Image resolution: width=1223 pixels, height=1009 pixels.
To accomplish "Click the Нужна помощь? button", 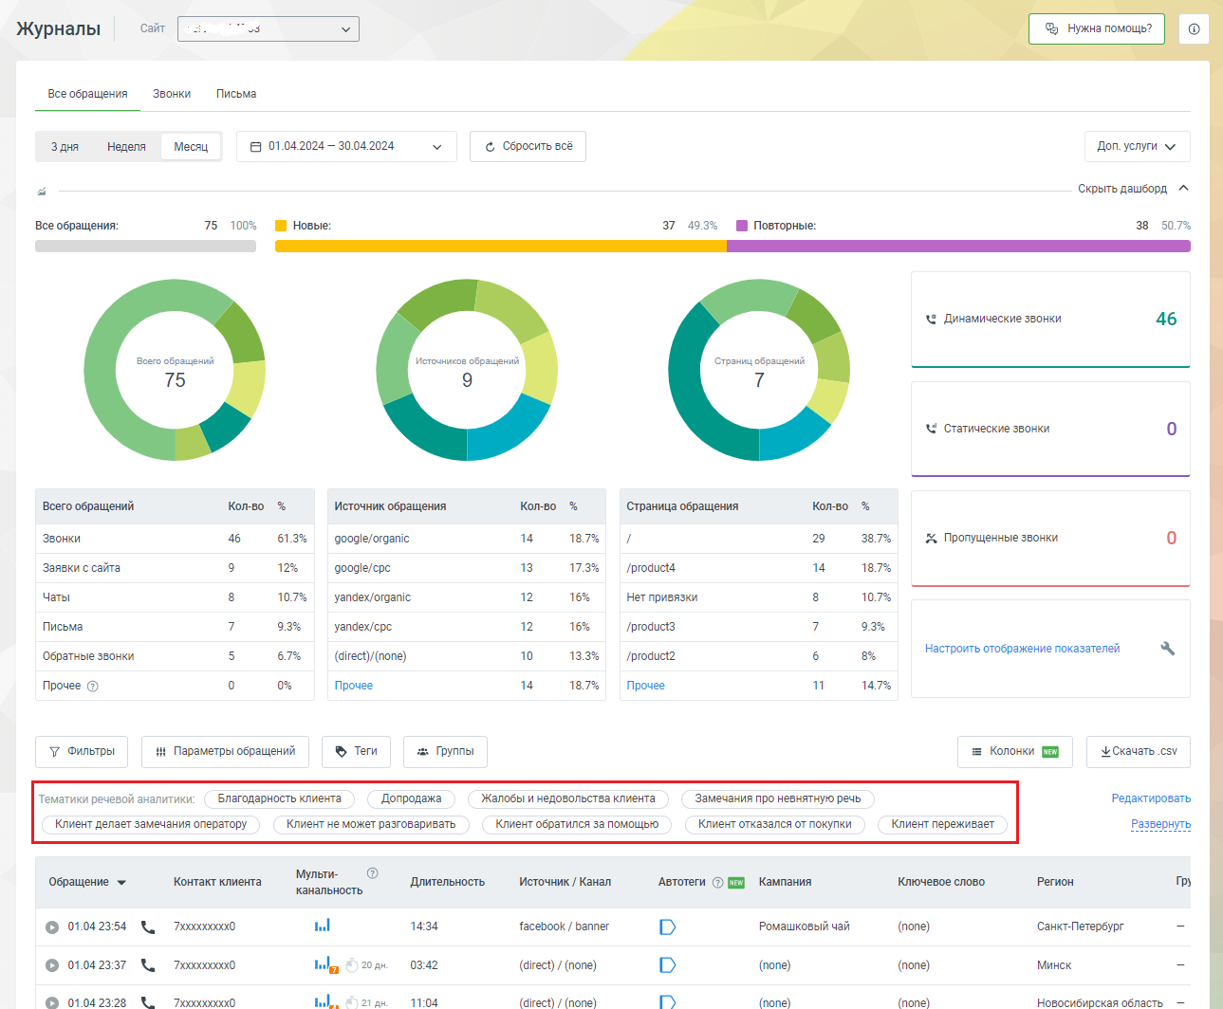I will (1097, 28).
